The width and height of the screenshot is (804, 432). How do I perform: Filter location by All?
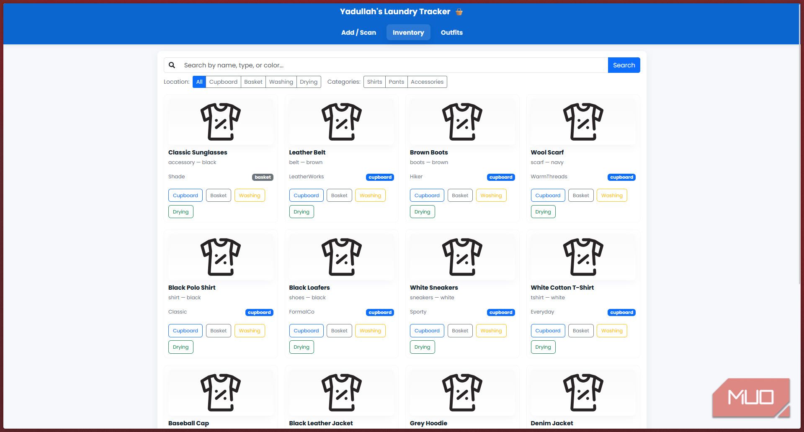199,82
